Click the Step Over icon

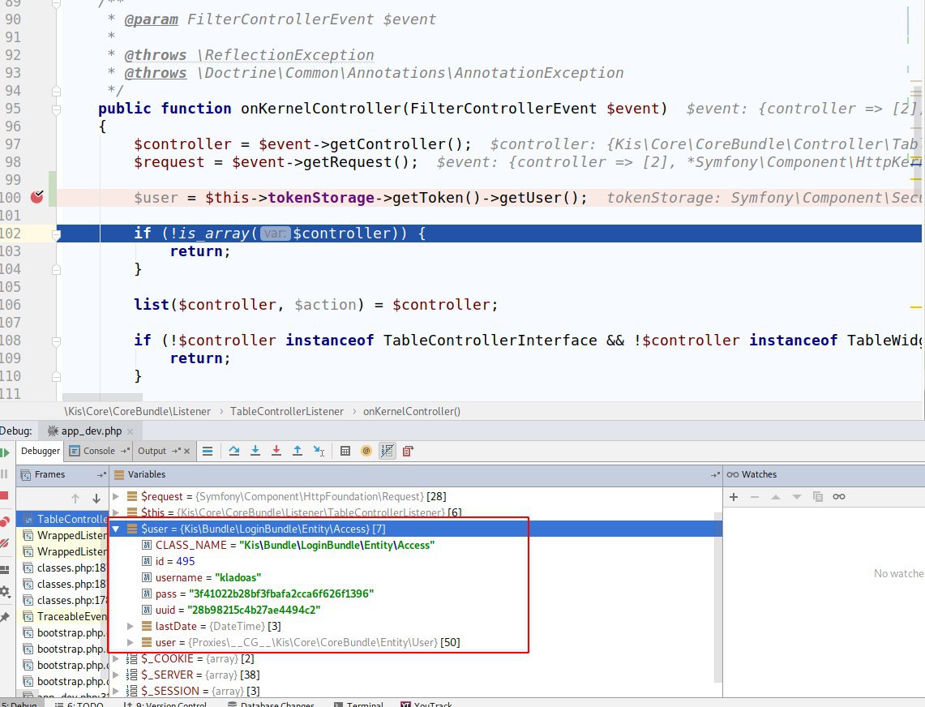click(x=234, y=451)
